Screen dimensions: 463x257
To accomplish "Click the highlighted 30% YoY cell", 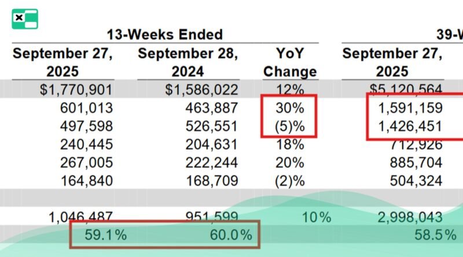I will pyautogui.click(x=290, y=108).
